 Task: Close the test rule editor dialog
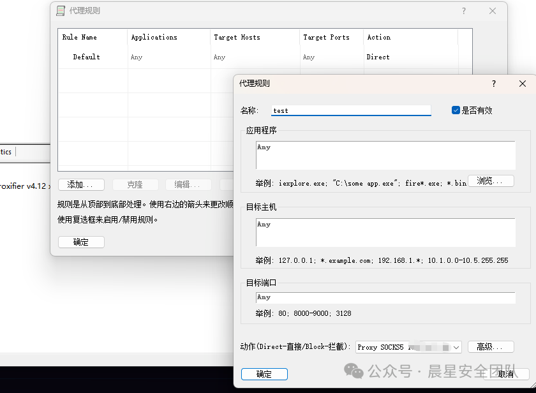tap(523, 84)
